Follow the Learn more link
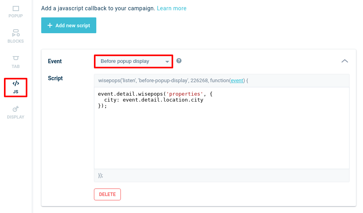This screenshot has width=363, height=213. (172, 8)
